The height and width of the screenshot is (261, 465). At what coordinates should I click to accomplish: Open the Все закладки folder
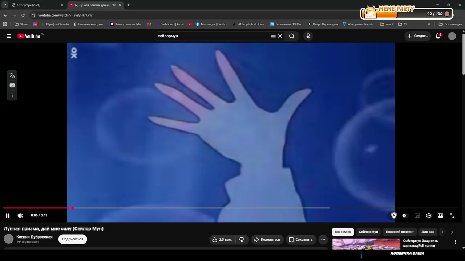450,24
